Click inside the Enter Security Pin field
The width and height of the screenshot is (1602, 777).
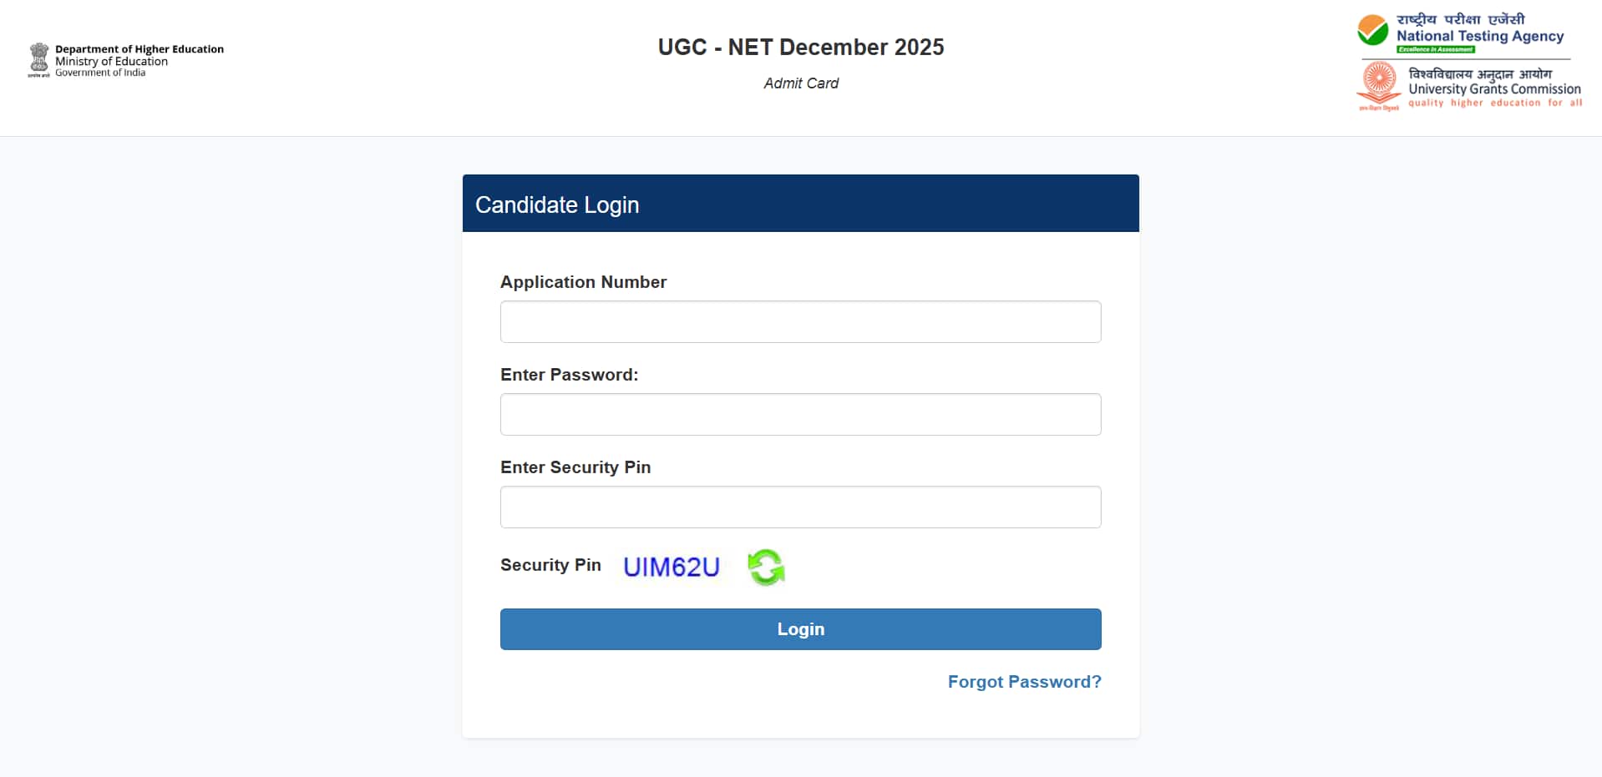tap(799, 507)
